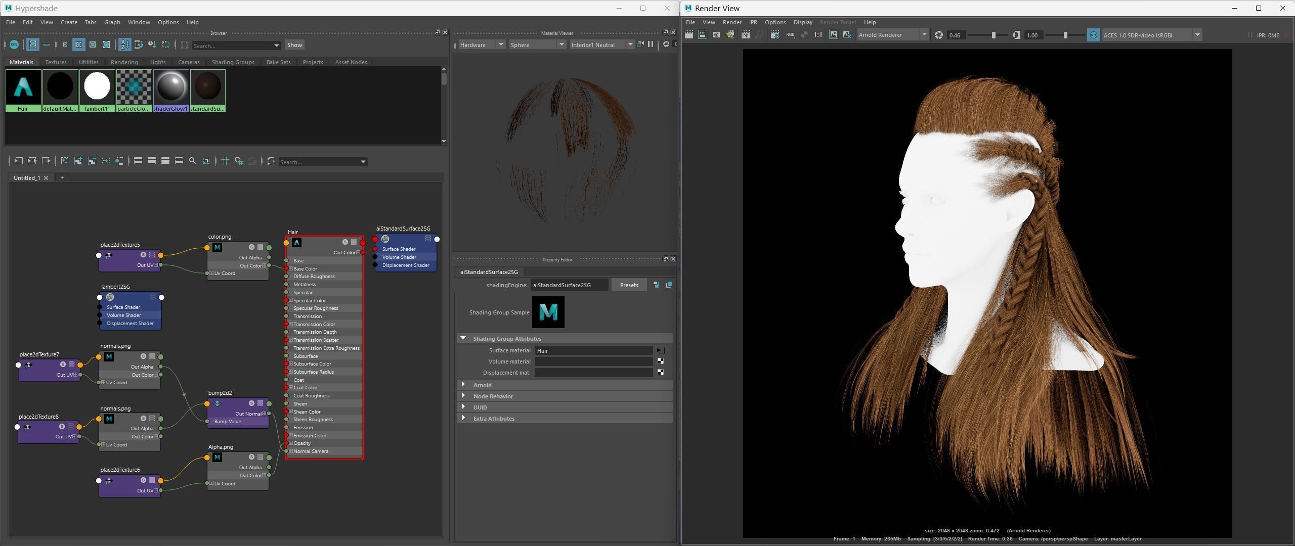Toggle grid visibility in node editor

tap(225, 161)
